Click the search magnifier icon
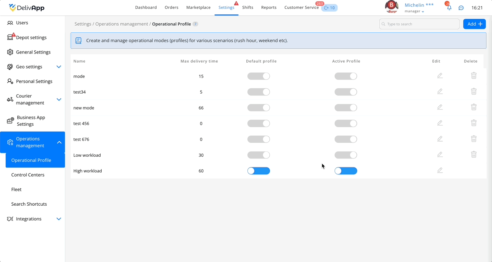This screenshot has height=262, width=492. (x=383, y=24)
